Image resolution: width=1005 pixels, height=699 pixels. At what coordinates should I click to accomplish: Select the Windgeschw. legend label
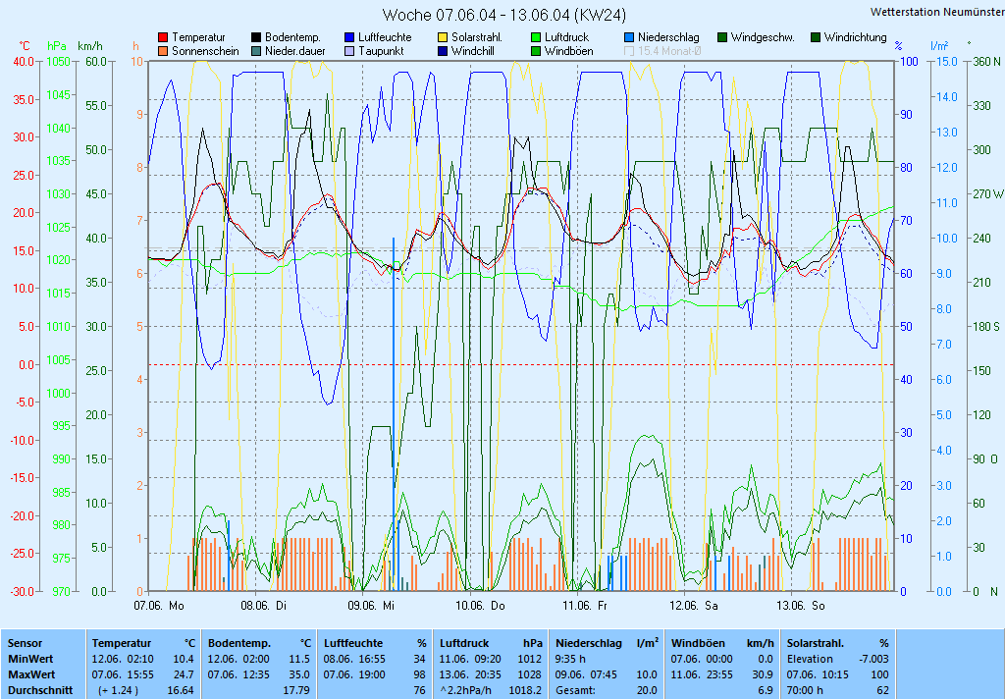pyautogui.click(x=763, y=38)
